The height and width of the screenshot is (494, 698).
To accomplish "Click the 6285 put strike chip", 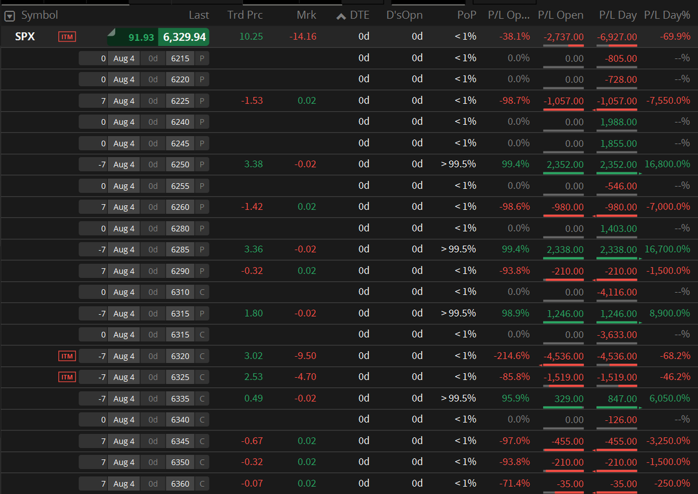I will coord(180,249).
